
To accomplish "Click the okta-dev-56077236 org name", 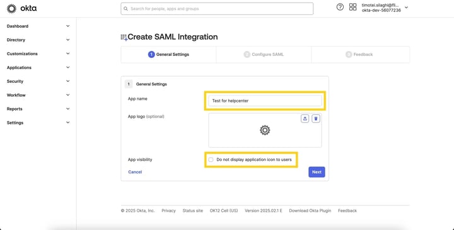I will point(381,11).
